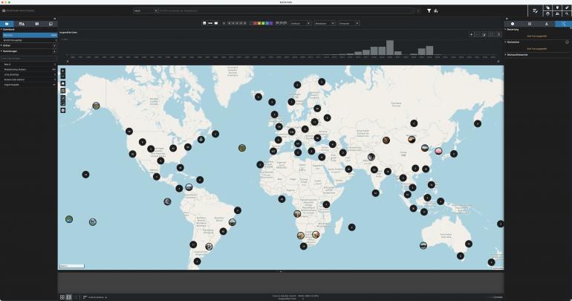Image resolution: width=572 pixels, height=301 pixels.
Task: Expand the Stichwortverzeichnis section
Action: (506, 55)
